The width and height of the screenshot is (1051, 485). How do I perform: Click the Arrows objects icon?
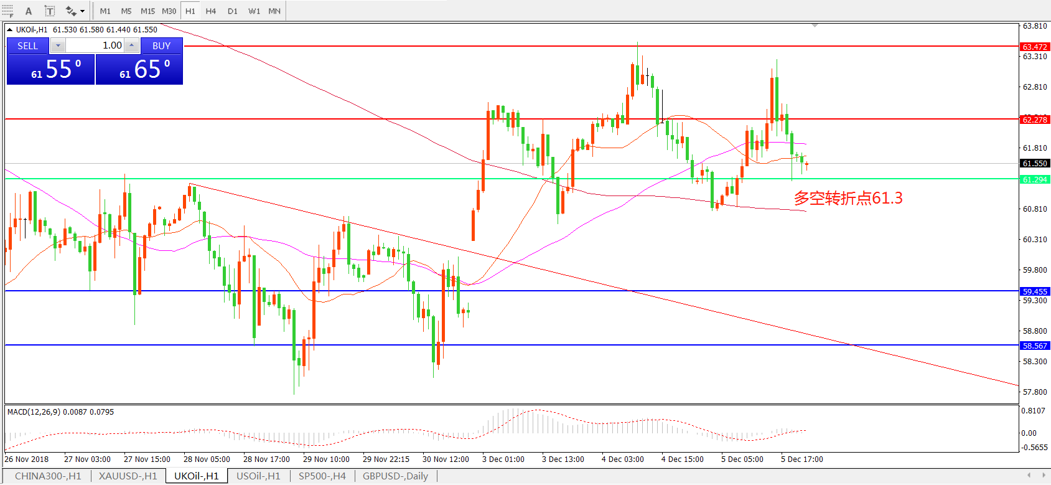[71, 11]
